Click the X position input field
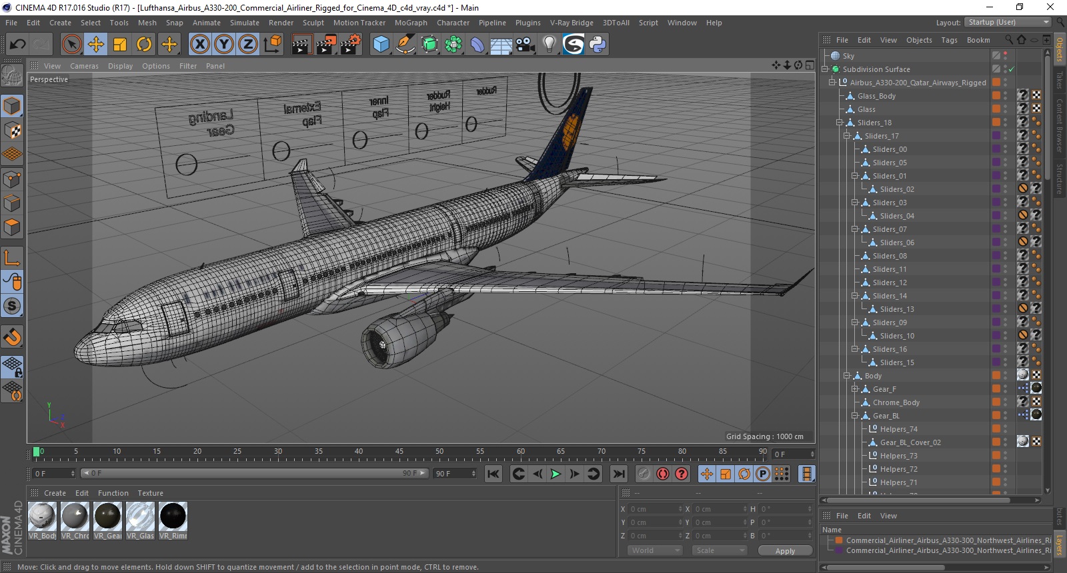 pos(655,509)
